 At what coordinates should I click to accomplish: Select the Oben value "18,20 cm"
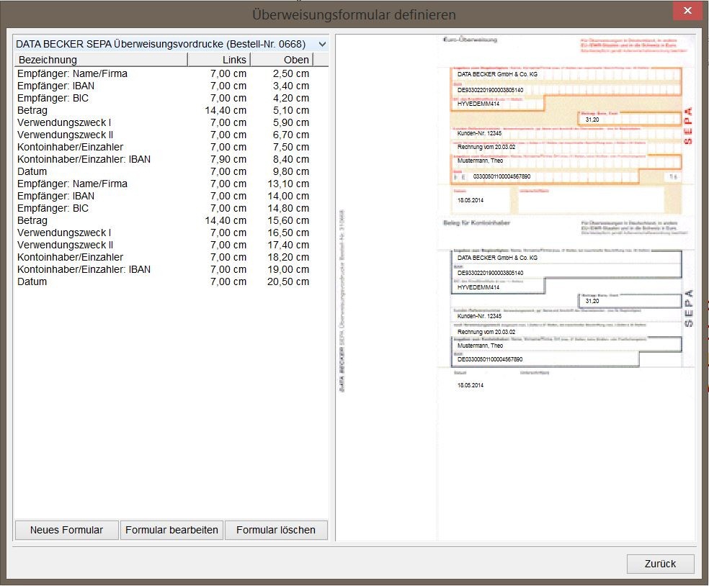pos(288,257)
